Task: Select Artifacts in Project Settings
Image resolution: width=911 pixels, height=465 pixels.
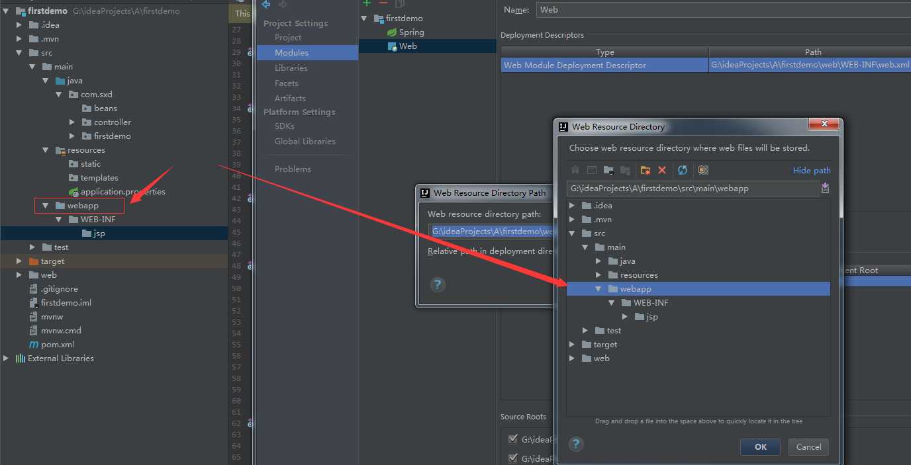Action: (x=290, y=99)
